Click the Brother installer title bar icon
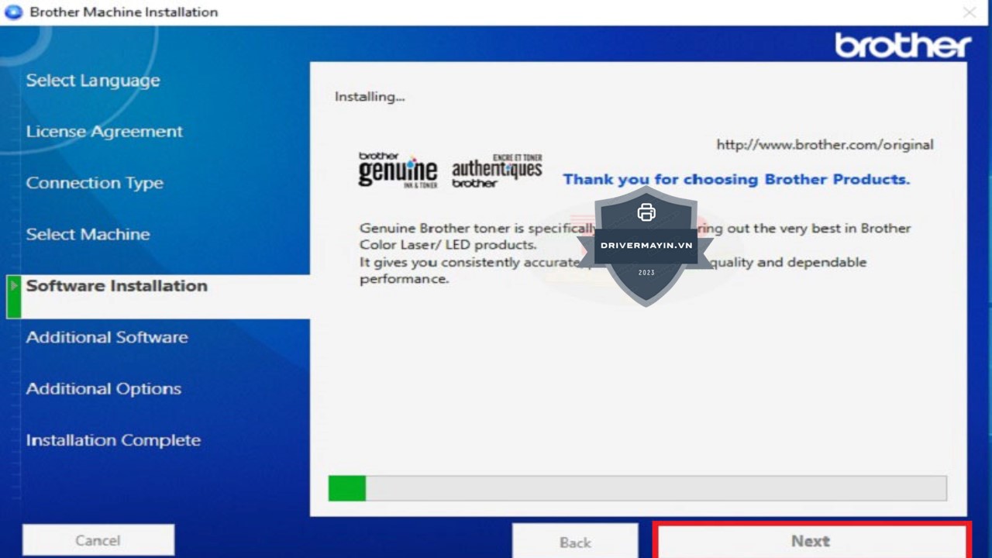The width and height of the screenshot is (992, 558). [13, 12]
